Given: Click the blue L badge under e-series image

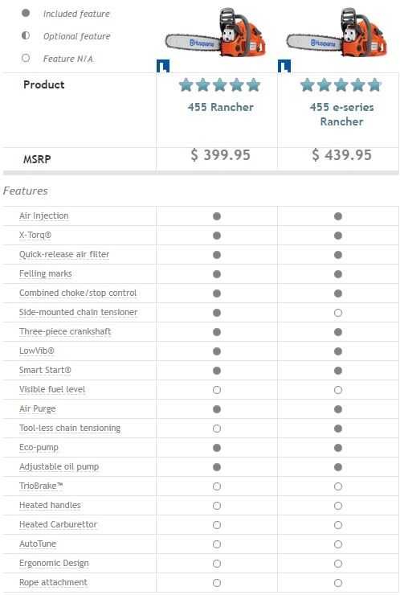Looking at the screenshot, I should pos(284,66).
